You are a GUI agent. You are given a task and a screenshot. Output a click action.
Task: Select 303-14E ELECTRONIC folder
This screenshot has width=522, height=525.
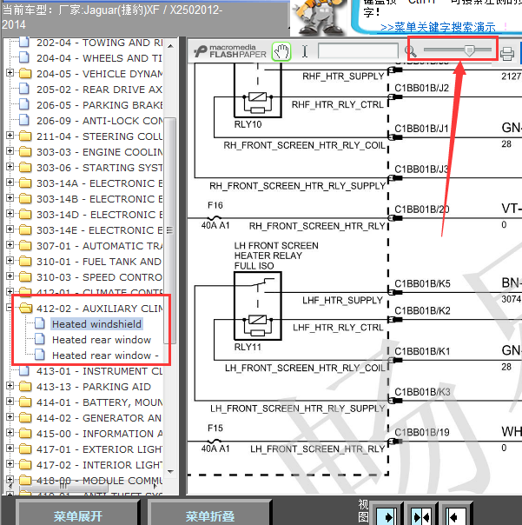click(99, 230)
